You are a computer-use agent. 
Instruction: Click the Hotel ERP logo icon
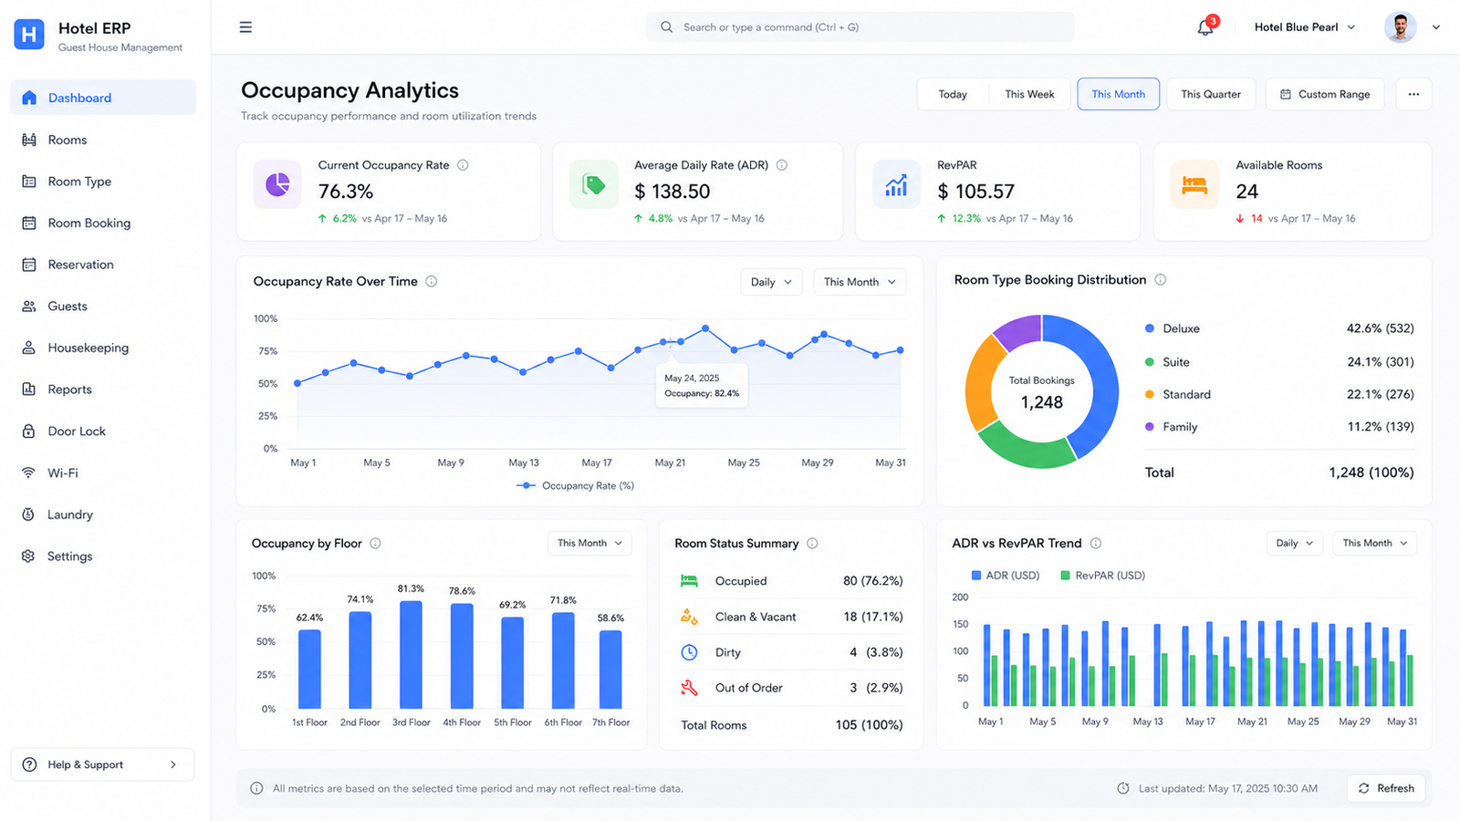click(29, 35)
